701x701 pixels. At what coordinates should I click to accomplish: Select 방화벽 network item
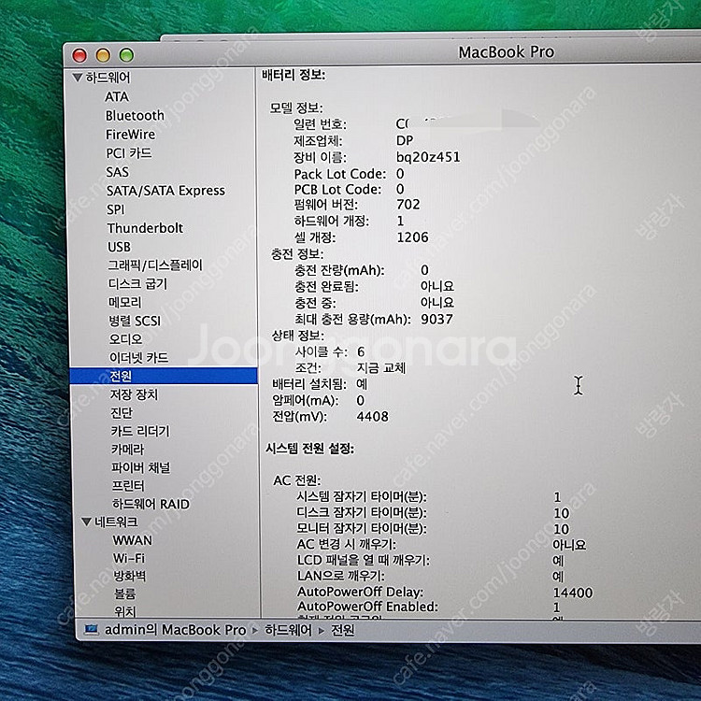(x=130, y=576)
